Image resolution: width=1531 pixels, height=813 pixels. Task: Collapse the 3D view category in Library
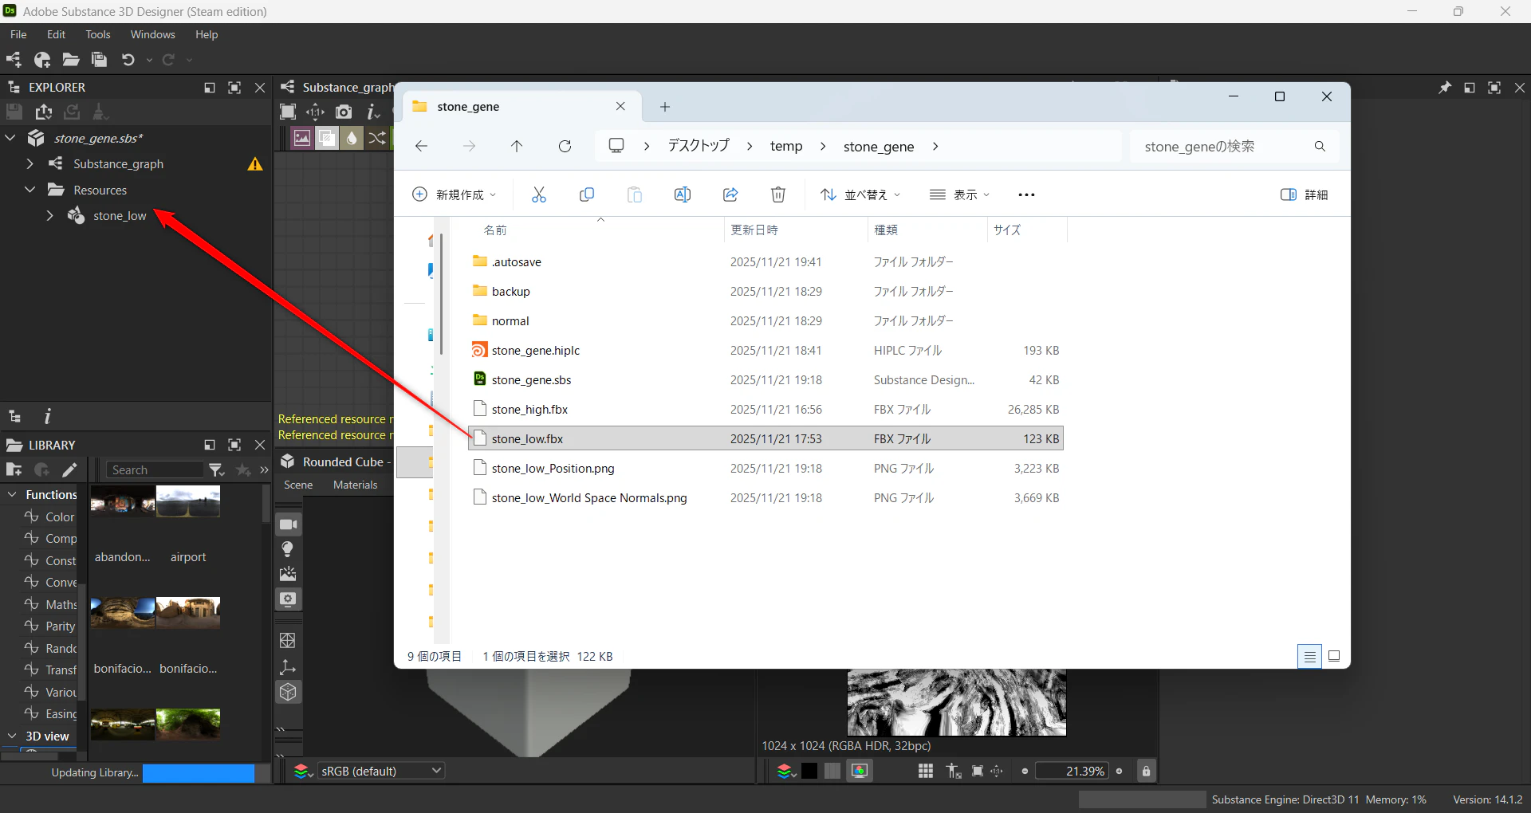coord(12,736)
